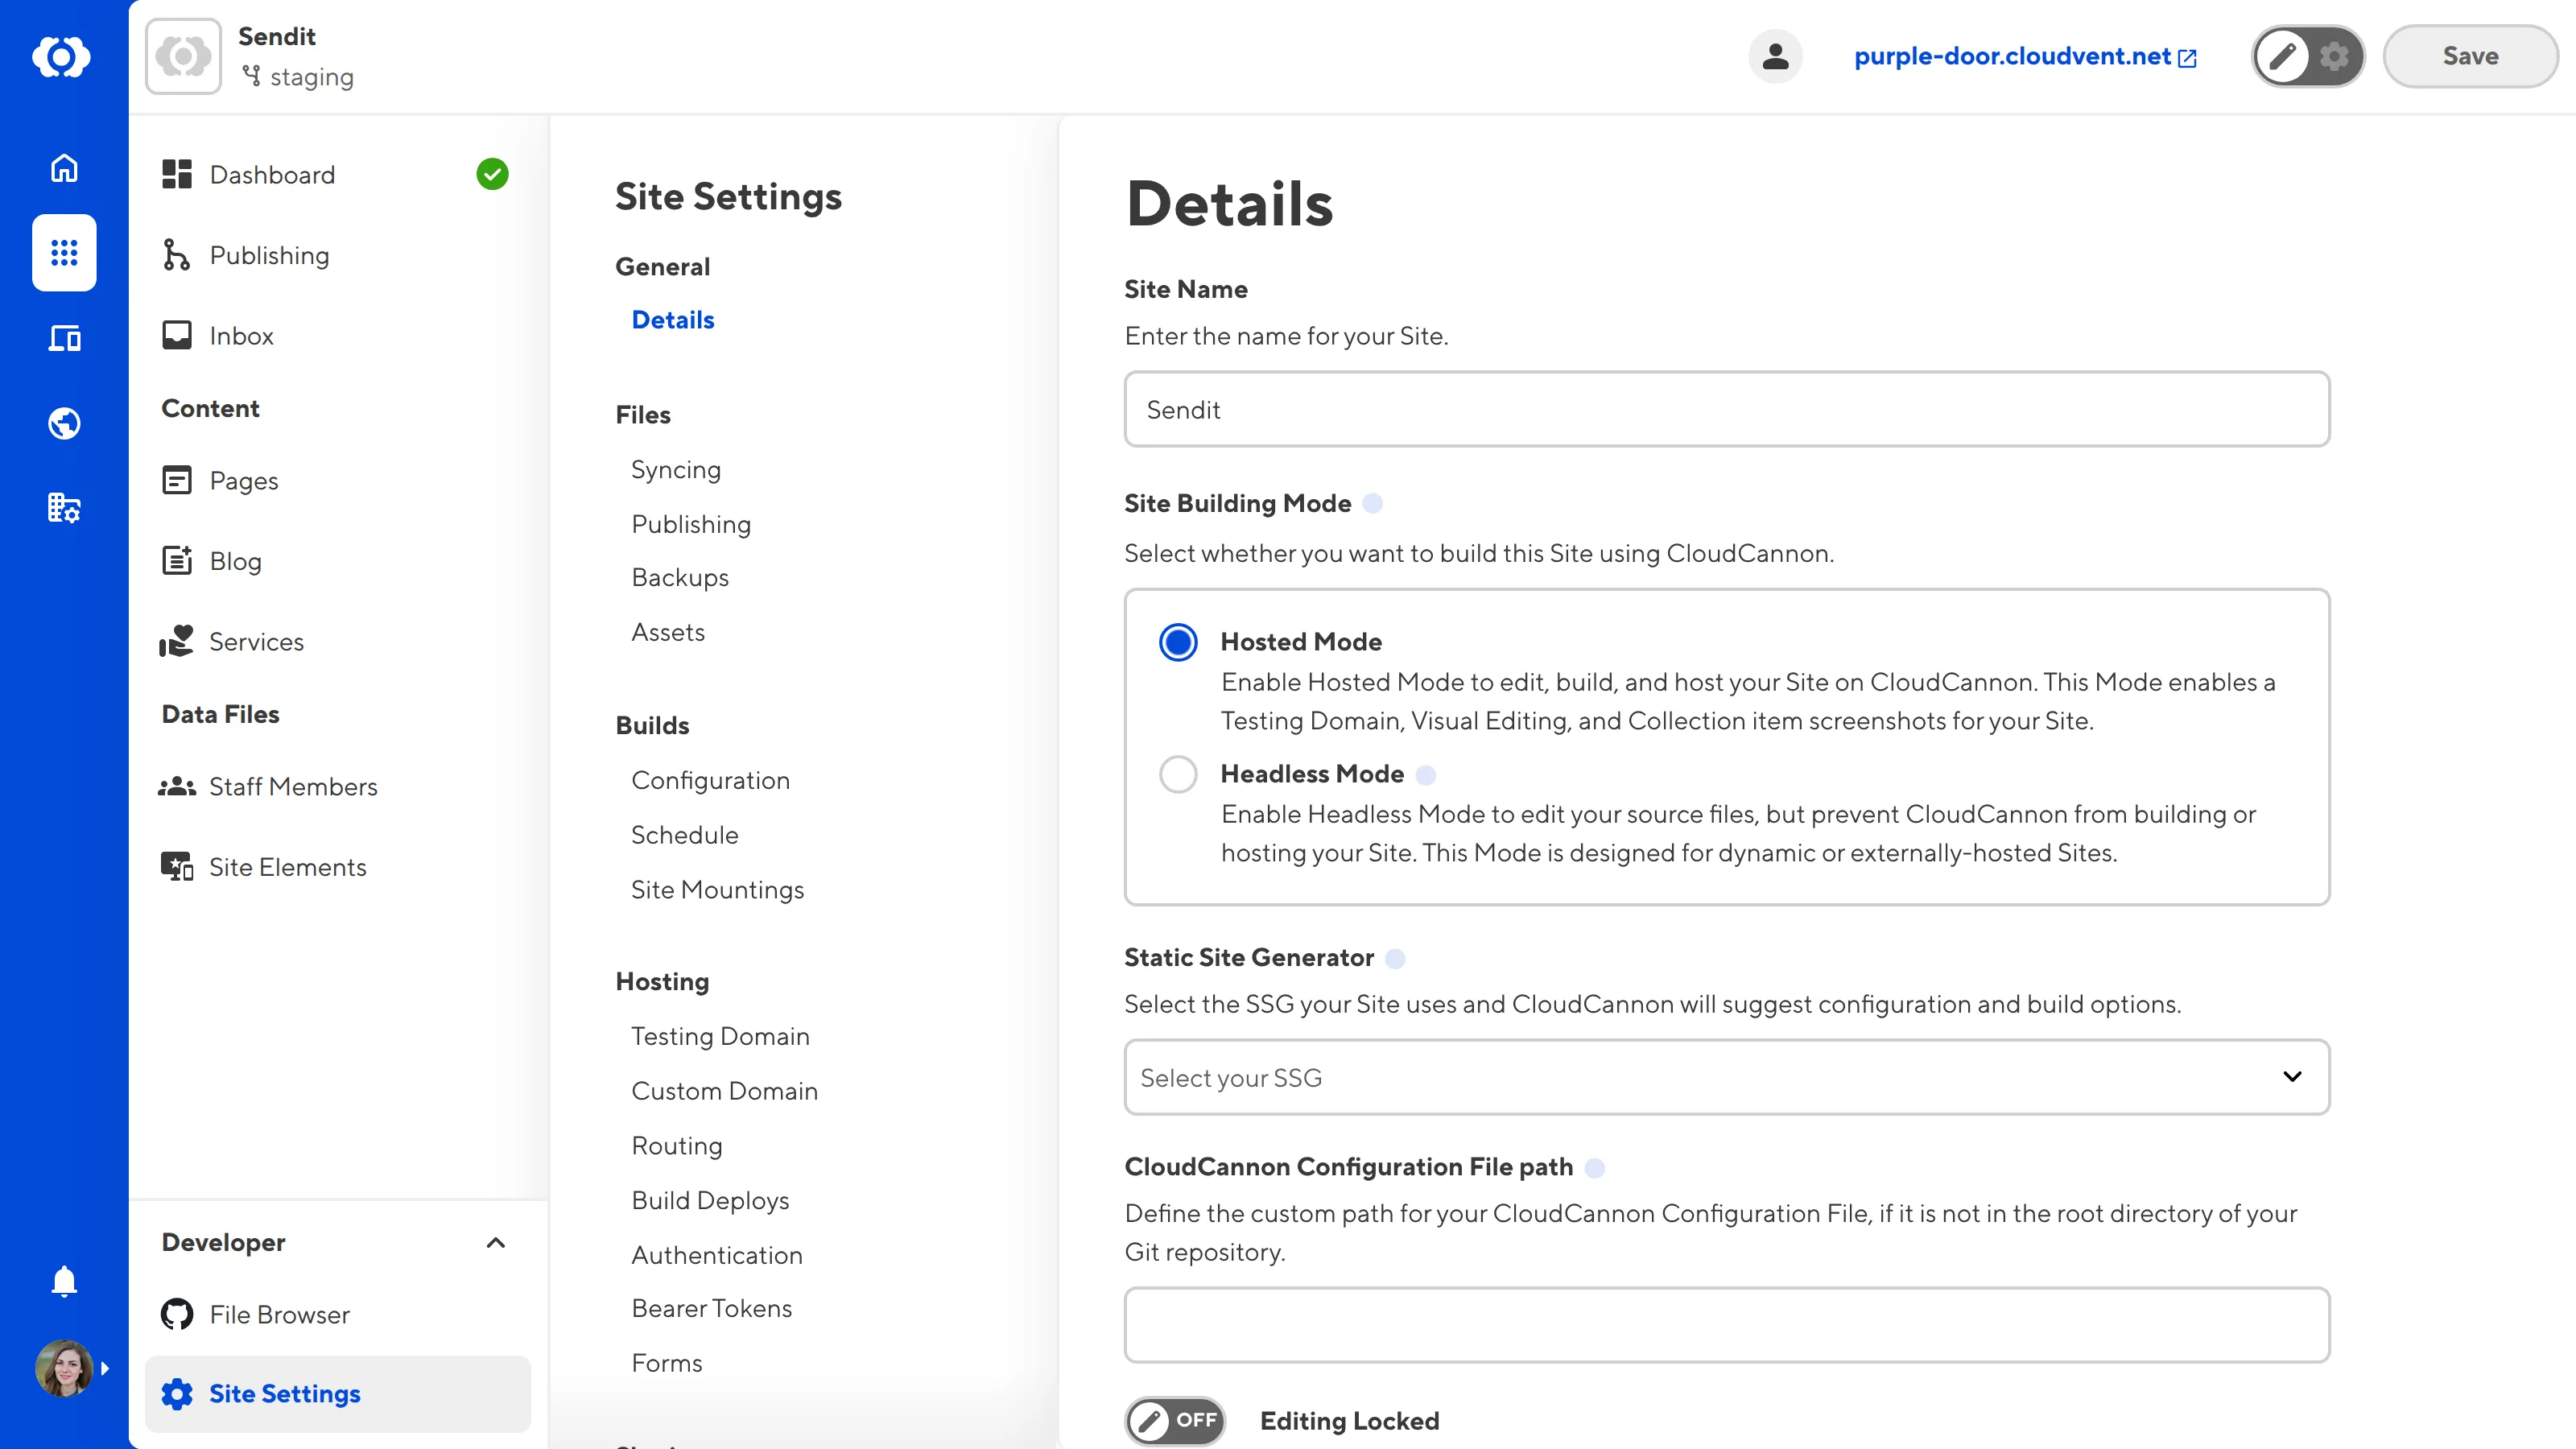Open the Home icon in the blue sidebar
Image resolution: width=2576 pixels, height=1449 pixels.
(63, 168)
